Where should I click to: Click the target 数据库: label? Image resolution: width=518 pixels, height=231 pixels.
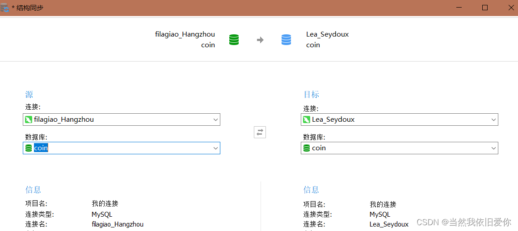[x=315, y=137]
